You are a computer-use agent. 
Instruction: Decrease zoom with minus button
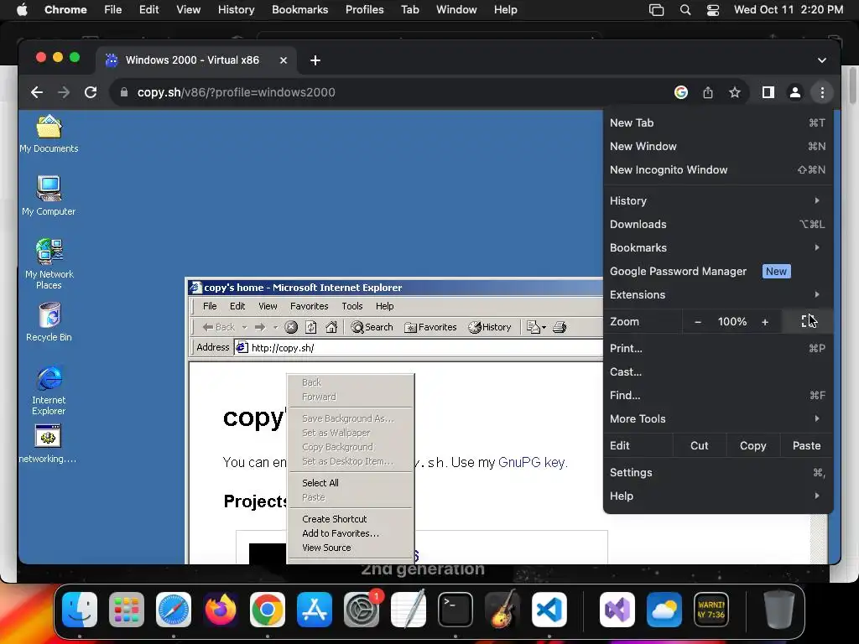(x=697, y=322)
